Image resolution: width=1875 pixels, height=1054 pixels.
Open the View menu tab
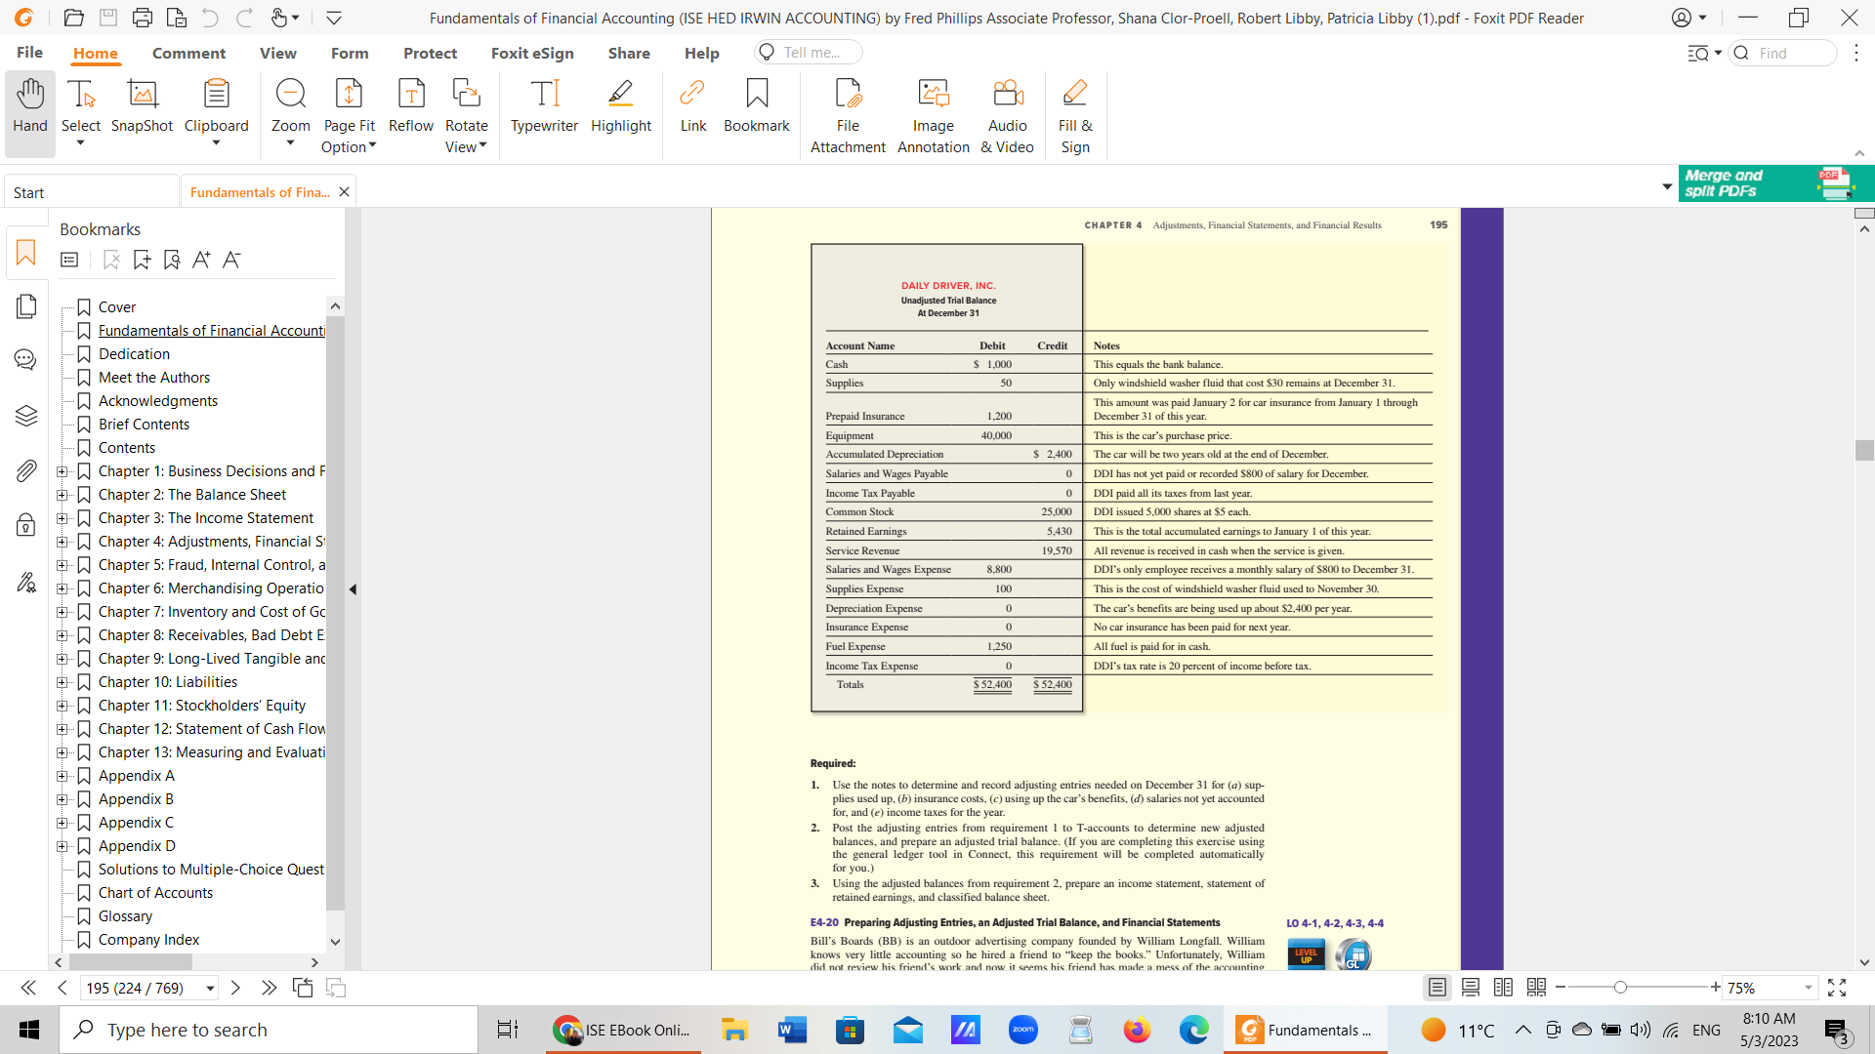click(x=277, y=53)
